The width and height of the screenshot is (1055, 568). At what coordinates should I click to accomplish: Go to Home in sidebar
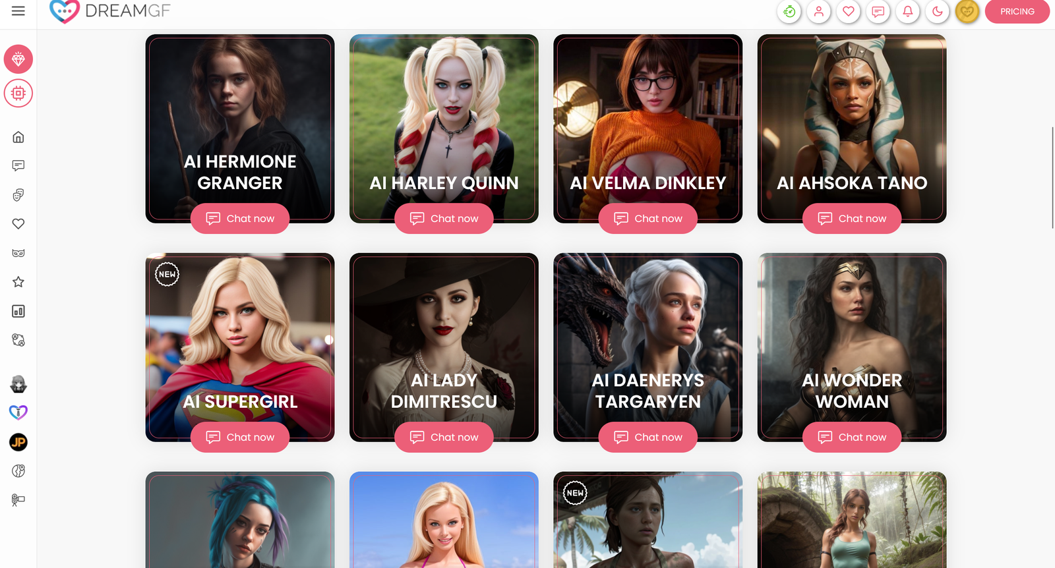point(18,137)
